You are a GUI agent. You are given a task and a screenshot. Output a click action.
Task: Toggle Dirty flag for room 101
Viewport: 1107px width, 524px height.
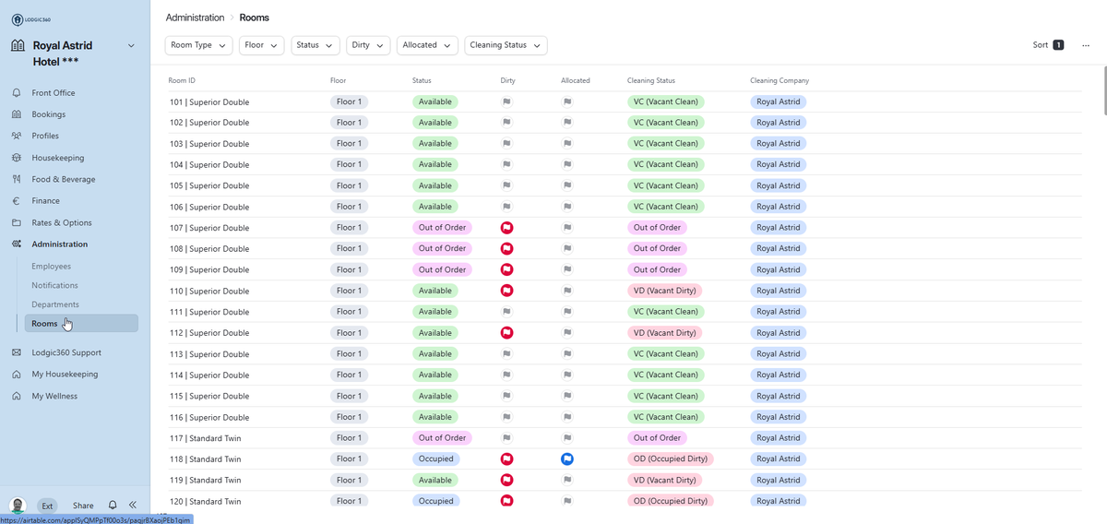[506, 101]
